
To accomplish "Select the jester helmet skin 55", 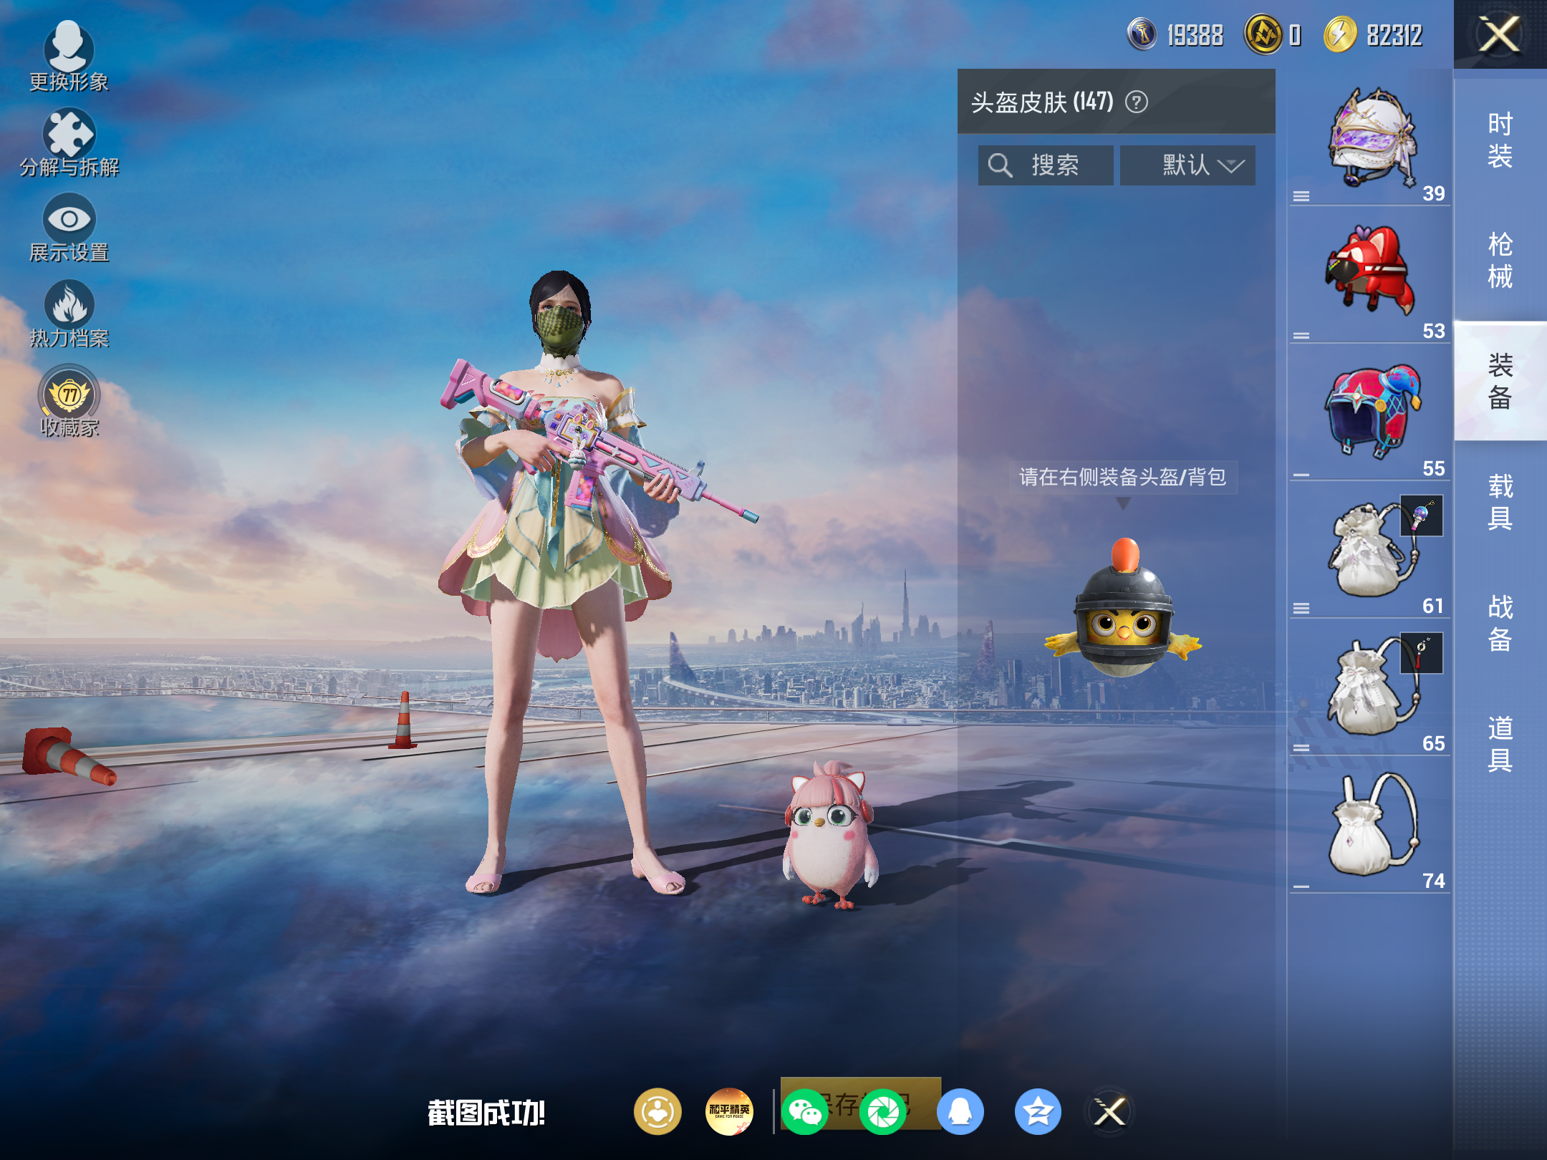I will coord(1369,412).
